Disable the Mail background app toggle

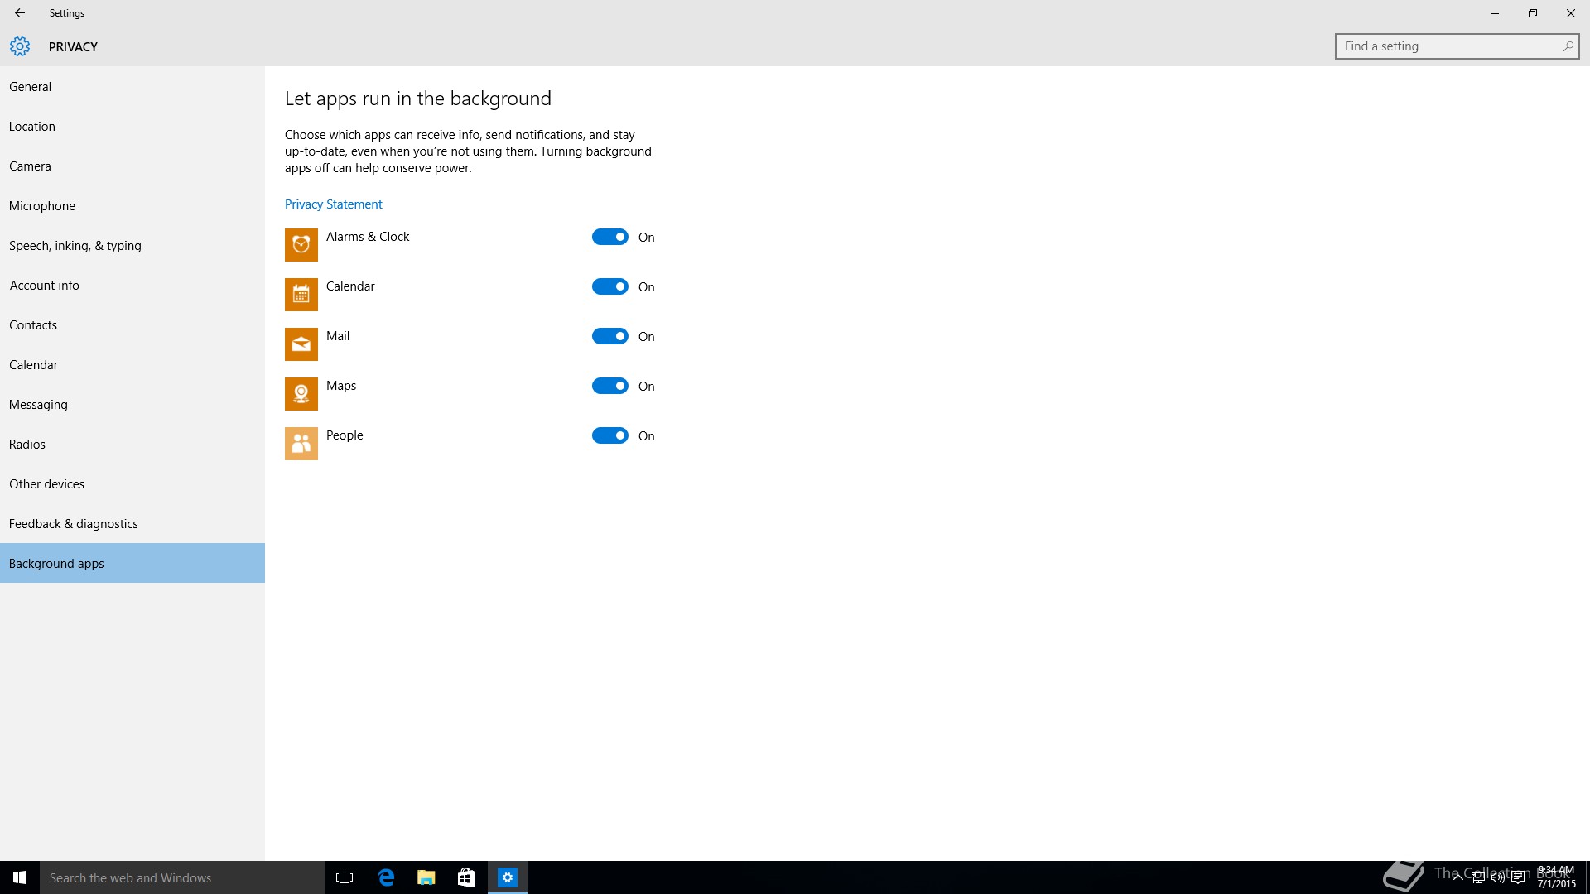click(x=610, y=337)
